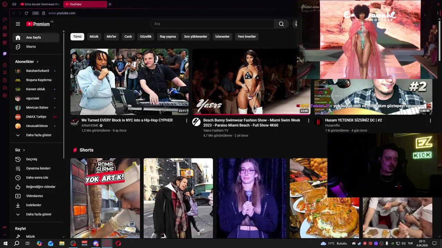The image size is (442, 248).
Task: Play the 'YOK ARTIK!' döner Shorts thumbnail
Action: (105, 198)
